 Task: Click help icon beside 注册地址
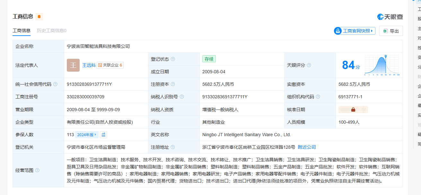[173, 147]
